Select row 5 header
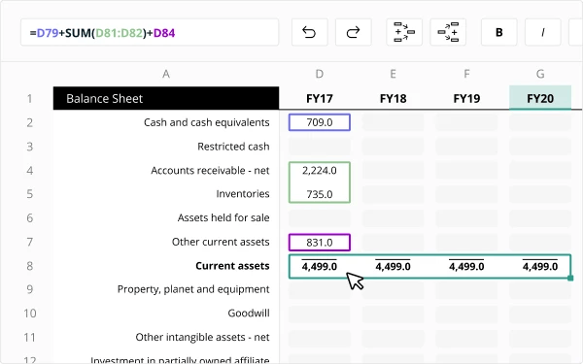This screenshot has width=583, height=364. point(30,194)
